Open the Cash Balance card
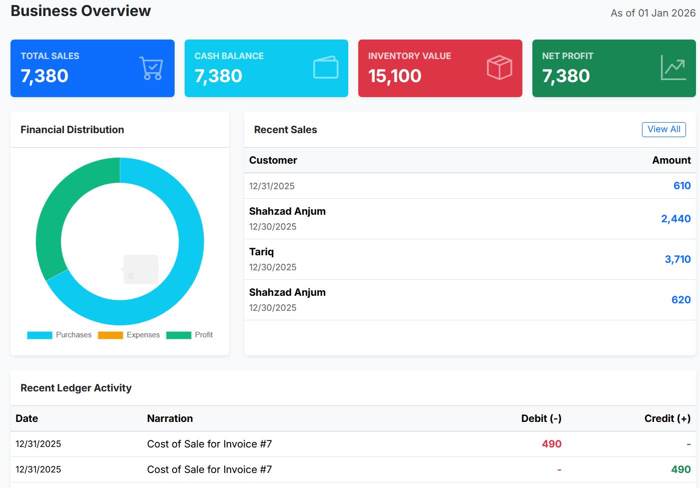 point(266,68)
